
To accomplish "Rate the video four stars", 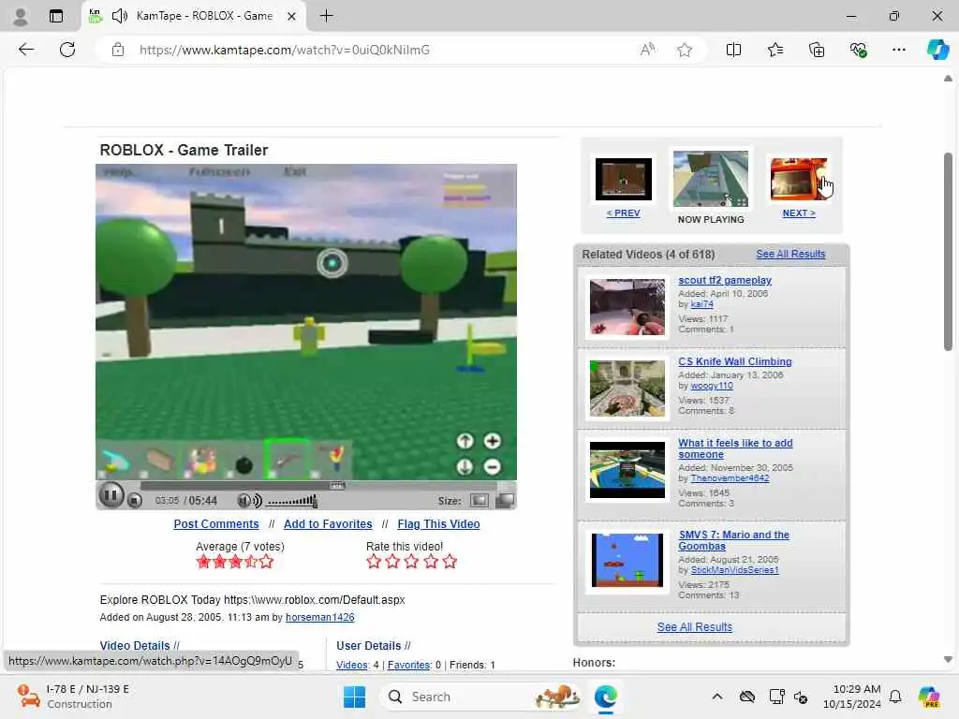I will tap(431, 562).
